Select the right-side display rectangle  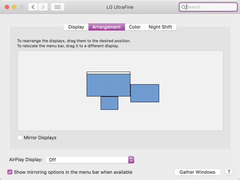click(145, 93)
